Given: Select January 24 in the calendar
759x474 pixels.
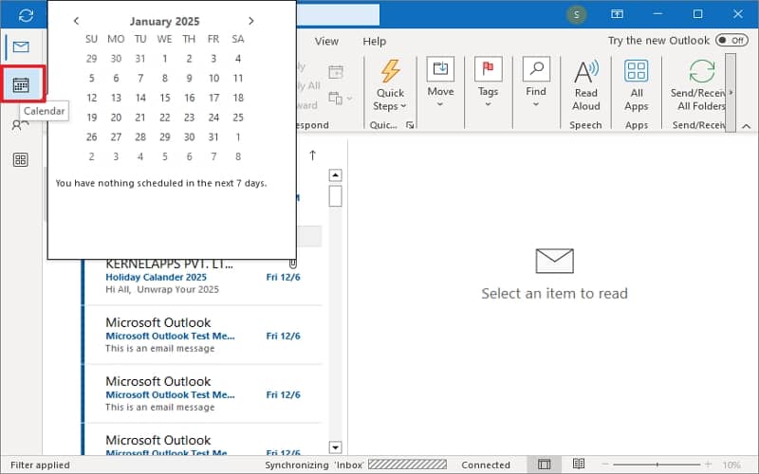Looking at the screenshot, I should pos(213,118).
